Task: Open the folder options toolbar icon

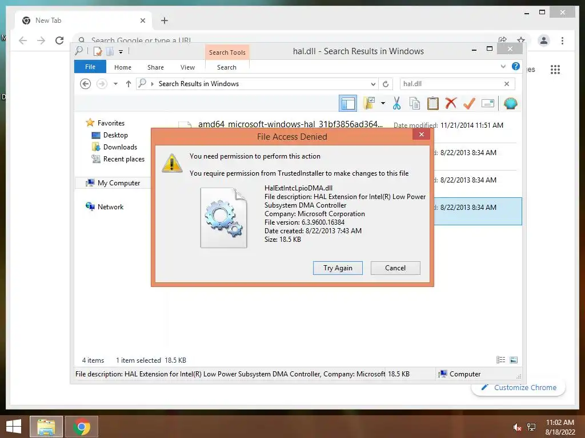Action: (370, 103)
